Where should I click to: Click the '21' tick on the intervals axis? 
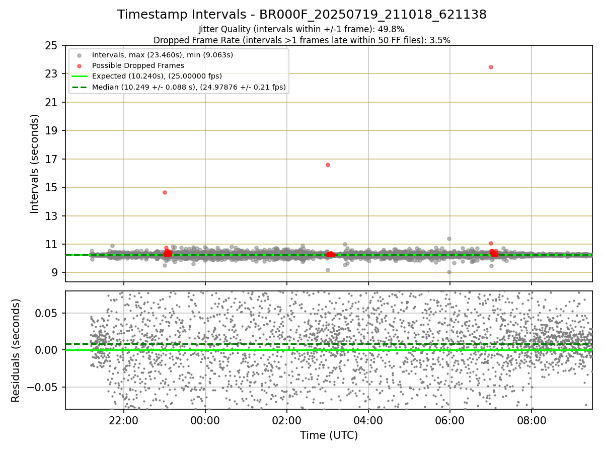point(52,103)
